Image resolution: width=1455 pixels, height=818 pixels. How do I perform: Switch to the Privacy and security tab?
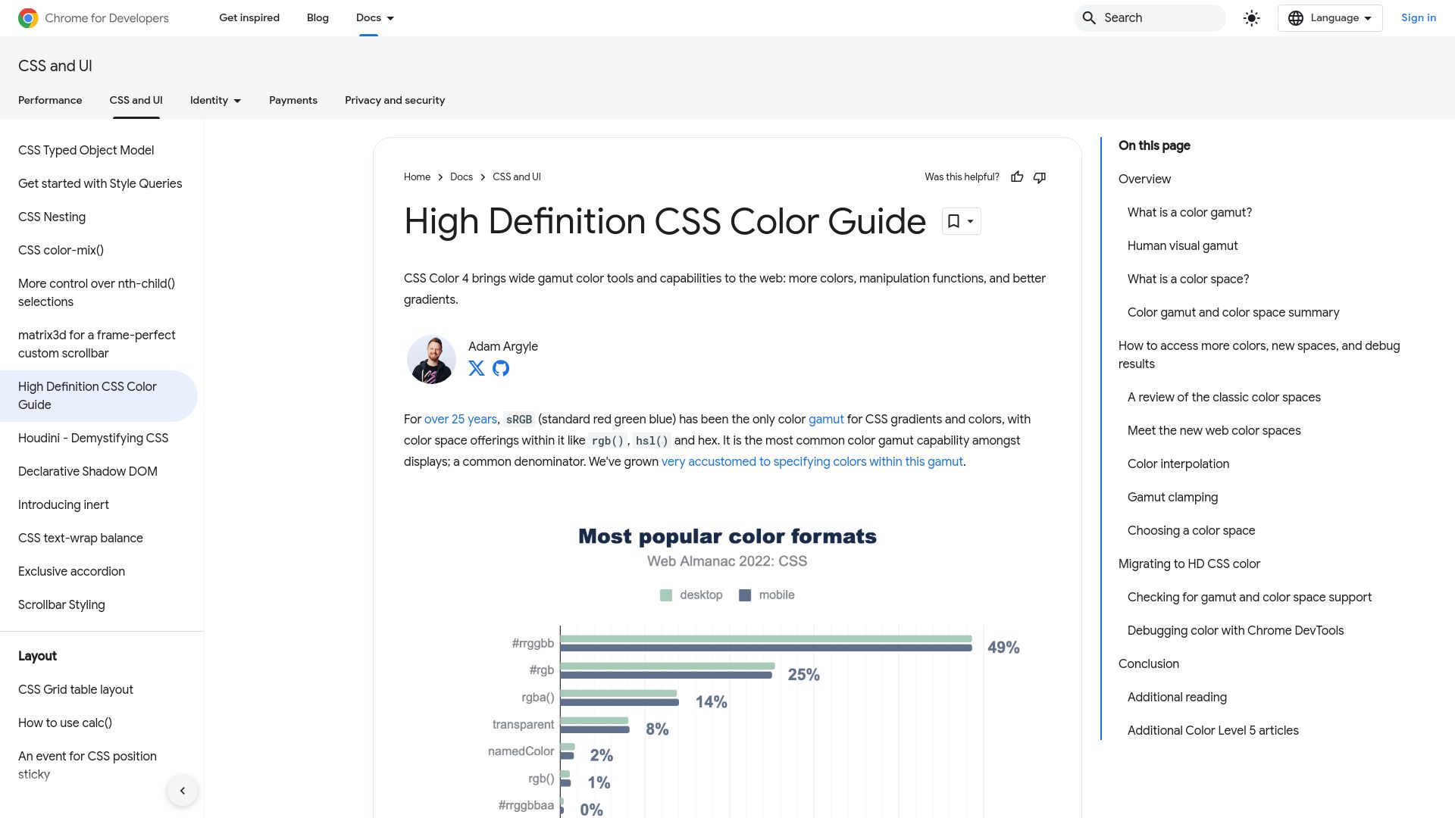[x=395, y=100]
